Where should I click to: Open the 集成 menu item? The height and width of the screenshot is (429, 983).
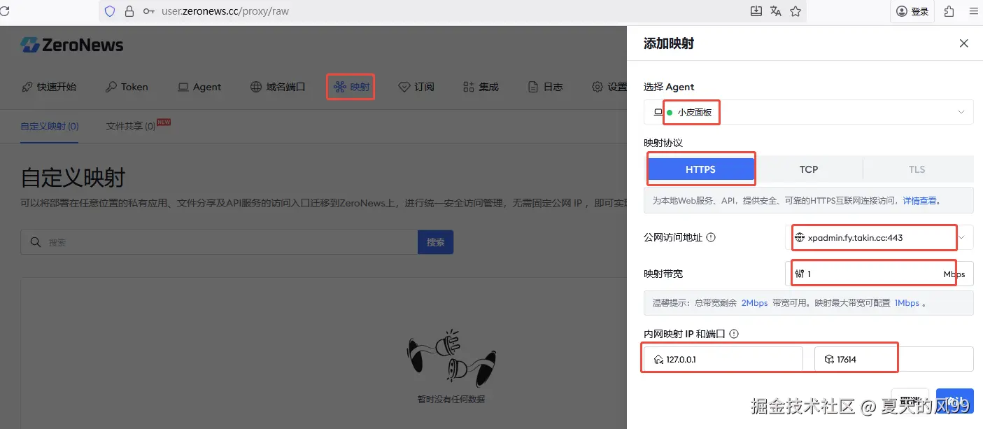pyautogui.click(x=481, y=87)
